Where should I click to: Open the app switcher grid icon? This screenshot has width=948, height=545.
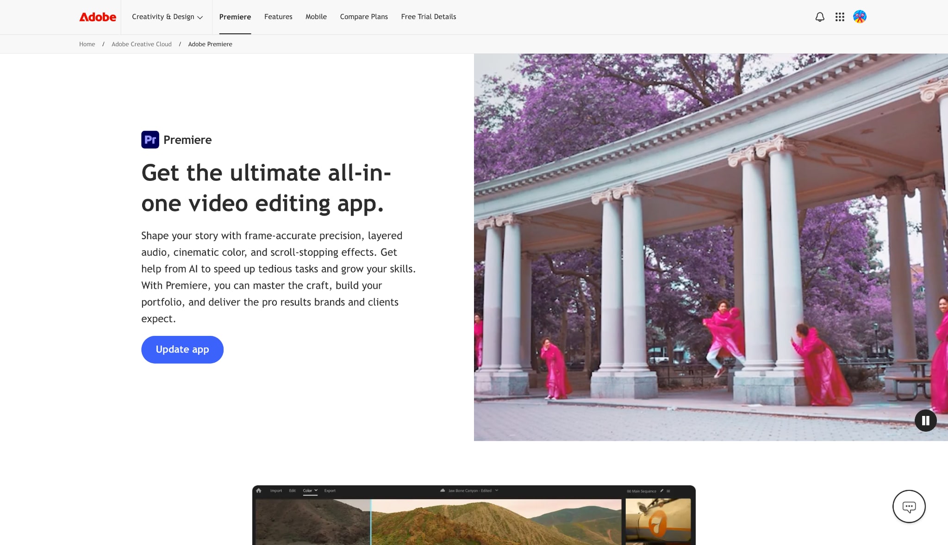(840, 17)
